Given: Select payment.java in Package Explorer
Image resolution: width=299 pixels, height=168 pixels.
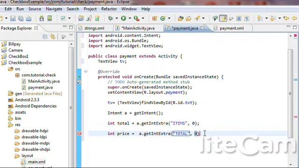Looking at the screenshot, I should (41, 88).
